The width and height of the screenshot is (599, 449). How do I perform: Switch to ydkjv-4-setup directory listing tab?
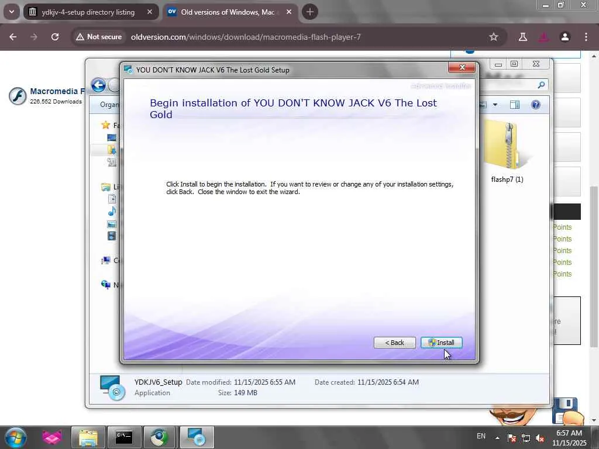point(88,12)
